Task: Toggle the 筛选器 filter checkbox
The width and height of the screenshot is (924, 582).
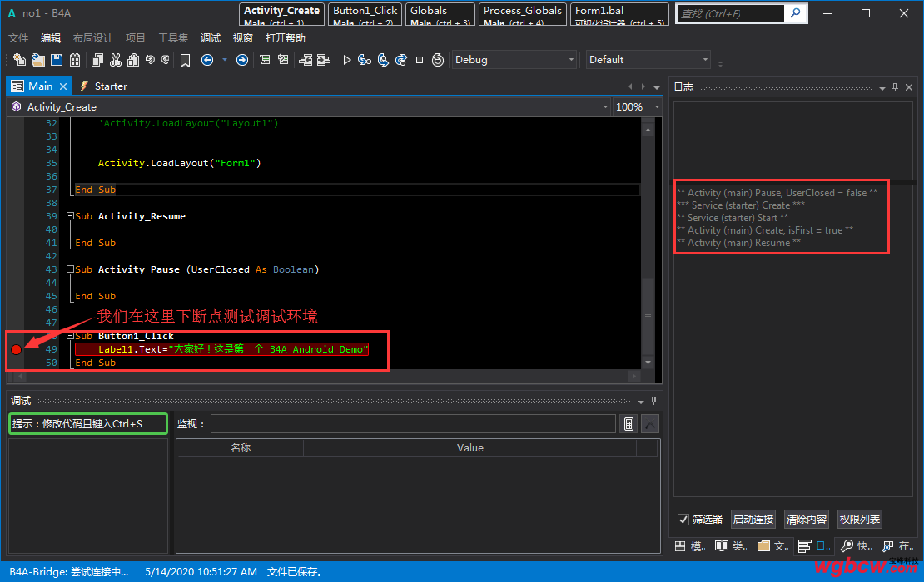Action: (x=683, y=519)
